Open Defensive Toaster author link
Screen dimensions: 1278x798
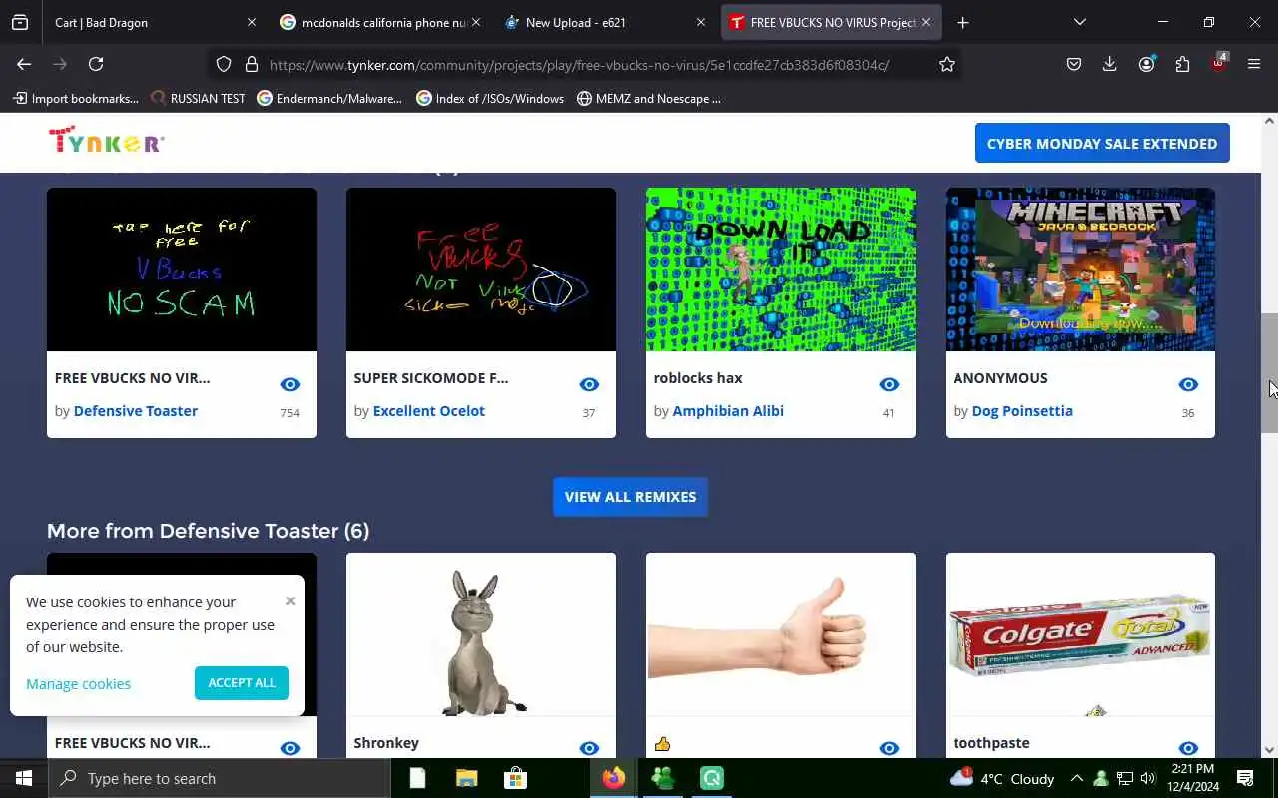136,411
